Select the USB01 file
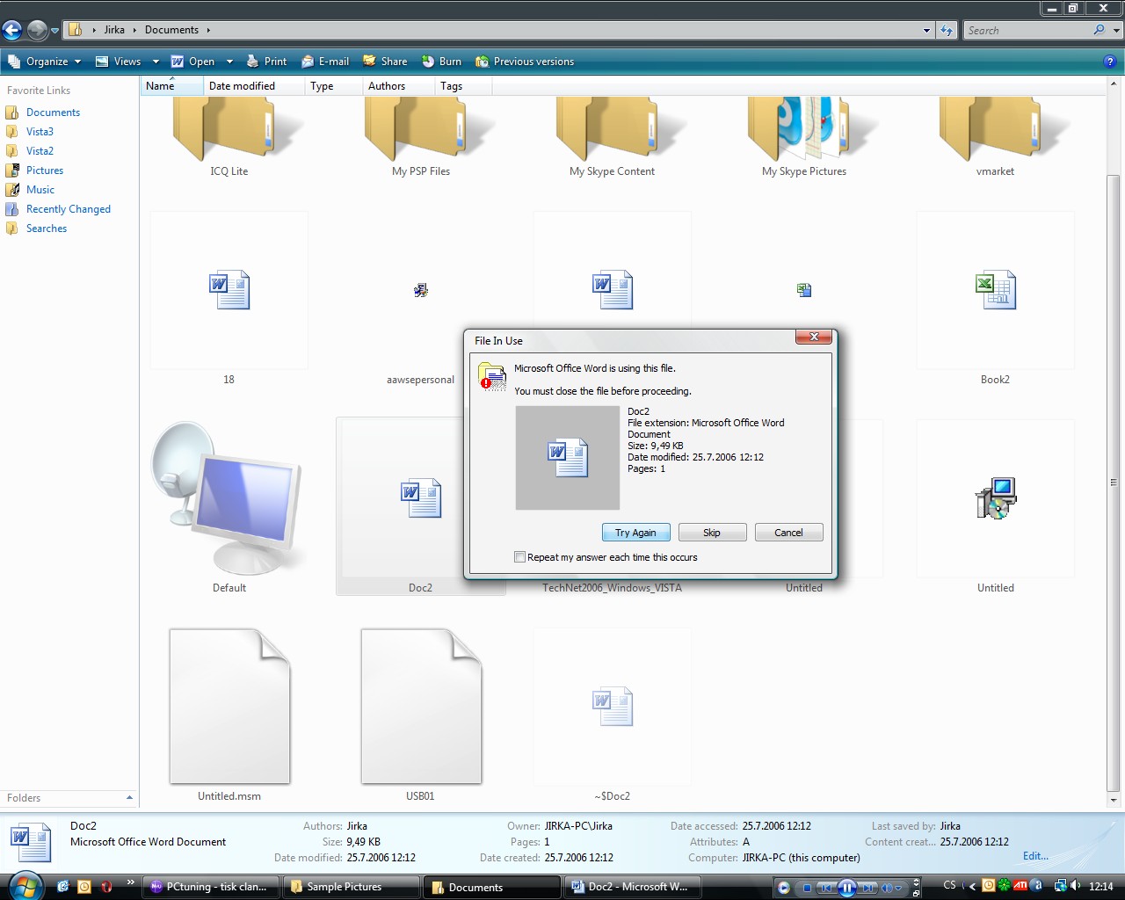Screen dimensions: 1125x900 click(421, 715)
